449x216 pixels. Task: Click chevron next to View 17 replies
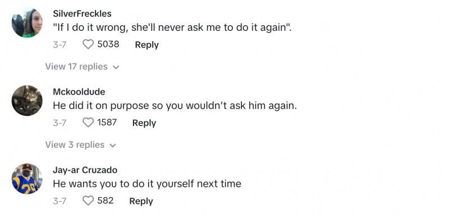[116, 68]
